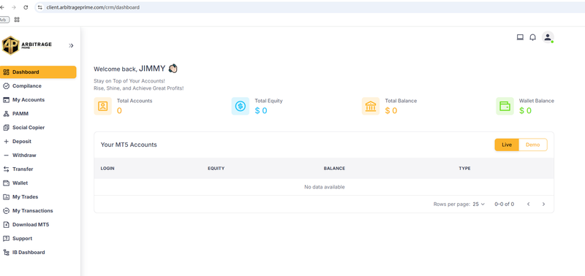The height and width of the screenshot is (276, 585).
Task: Click the Total Accounts value 0
Action: tap(119, 111)
